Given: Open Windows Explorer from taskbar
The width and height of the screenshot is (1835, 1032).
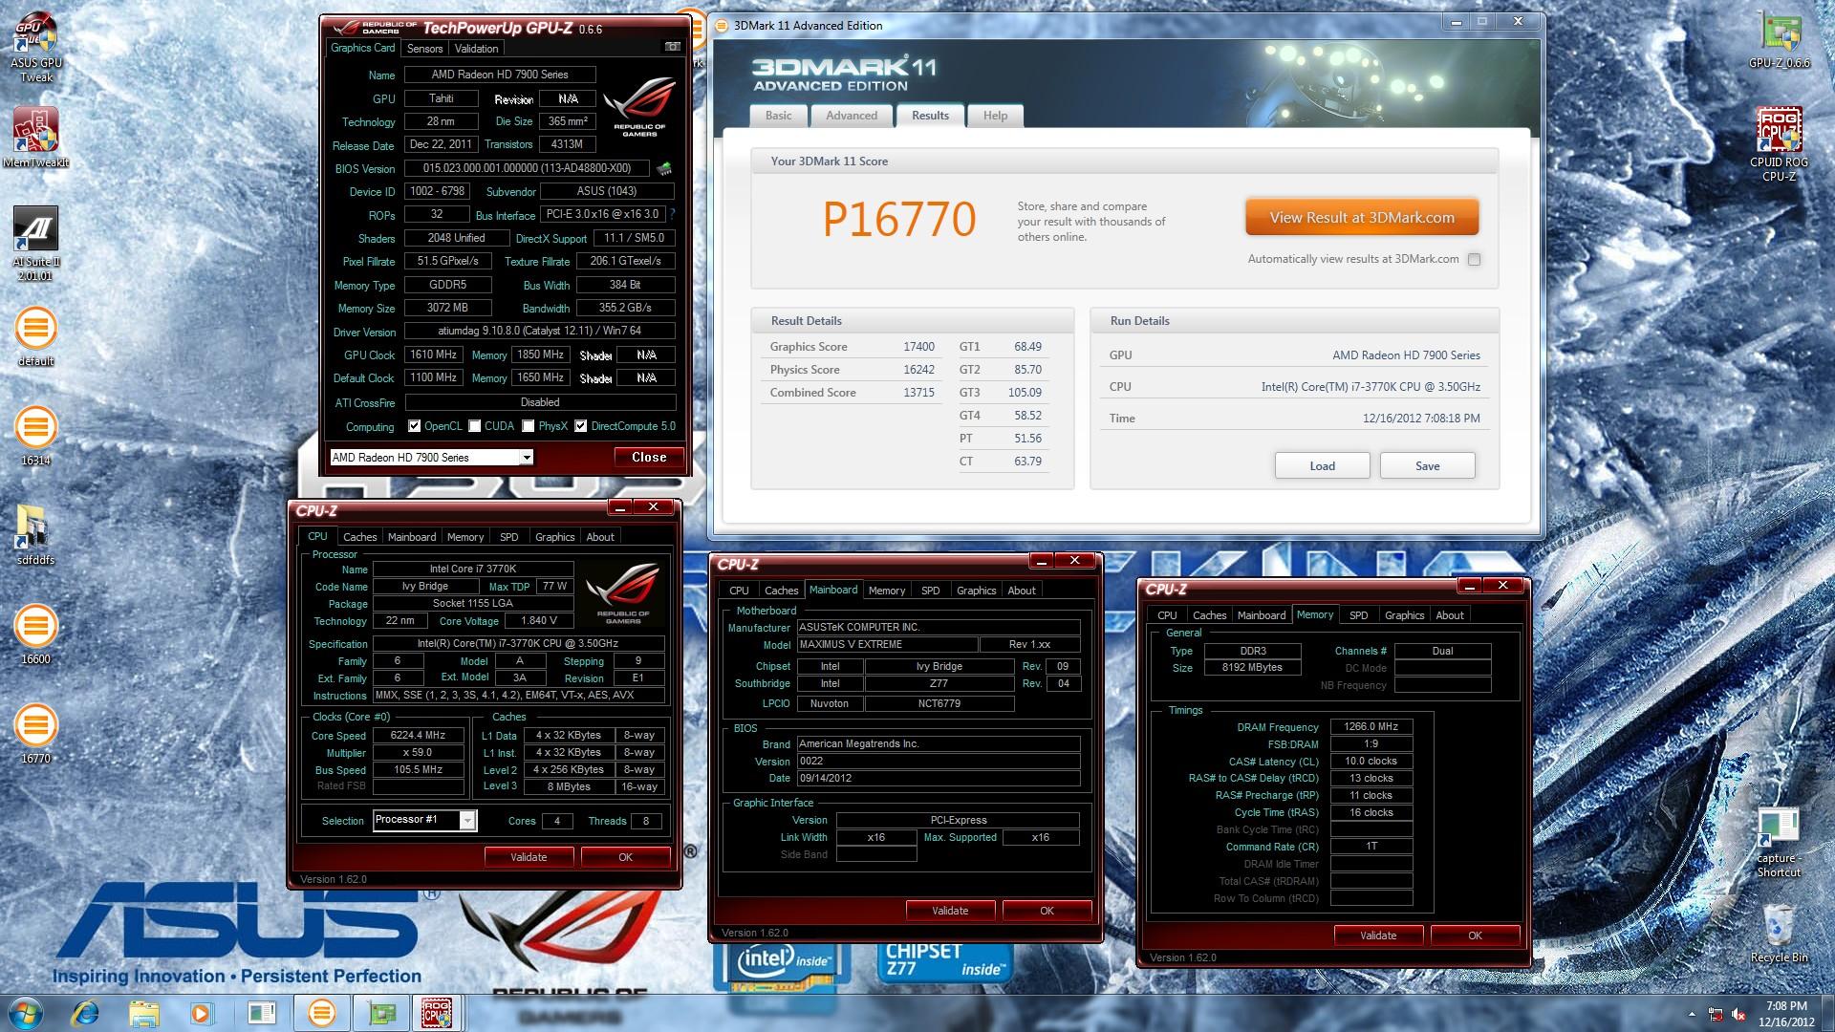Looking at the screenshot, I should (x=143, y=1012).
